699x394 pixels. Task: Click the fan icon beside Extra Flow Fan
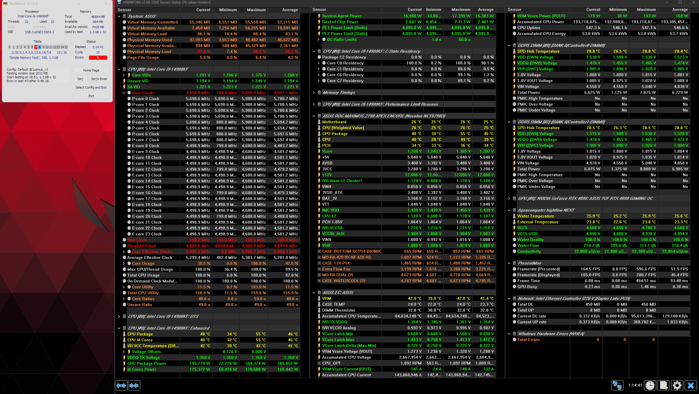[x=319, y=269]
